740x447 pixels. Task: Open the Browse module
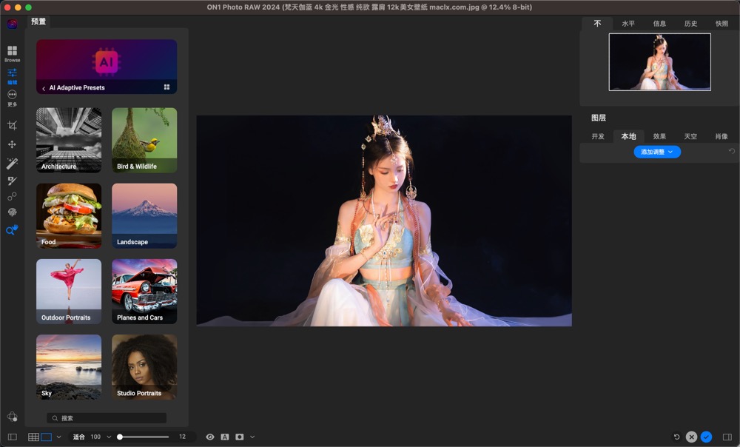[12, 53]
